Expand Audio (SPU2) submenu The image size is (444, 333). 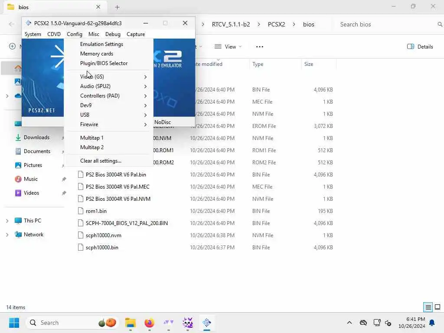click(x=109, y=86)
